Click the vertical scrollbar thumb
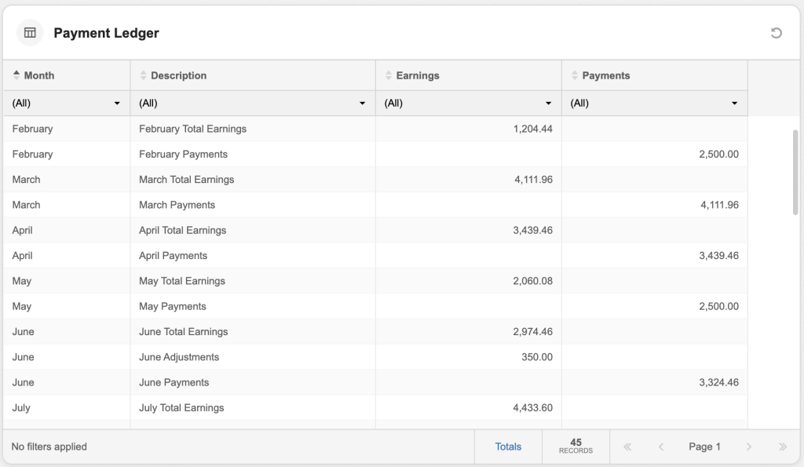The image size is (804, 467). [x=795, y=172]
